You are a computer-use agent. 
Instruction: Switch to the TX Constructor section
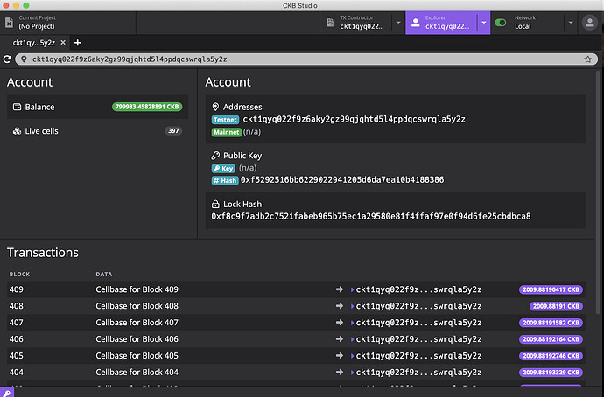pos(356,23)
